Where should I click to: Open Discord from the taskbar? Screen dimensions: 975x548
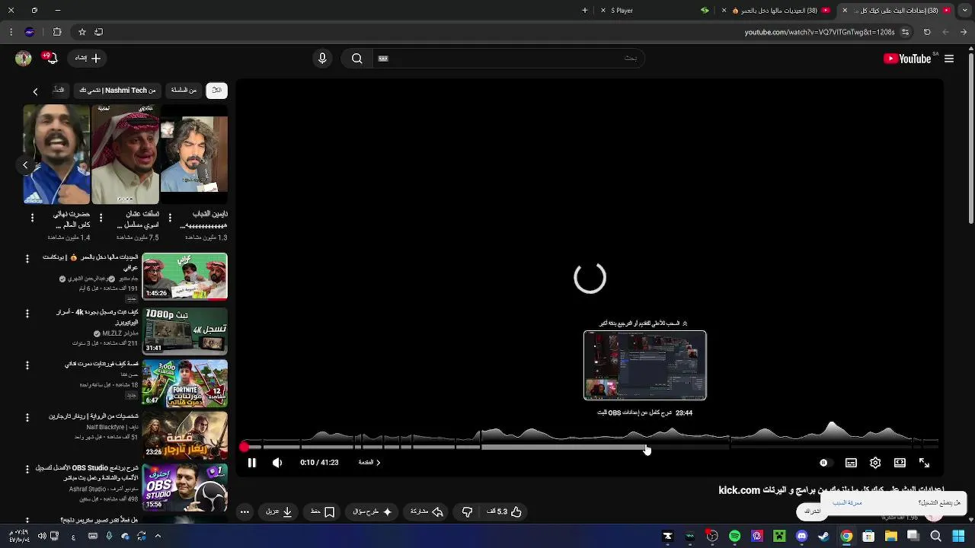pyautogui.click(x=801, y=537)
